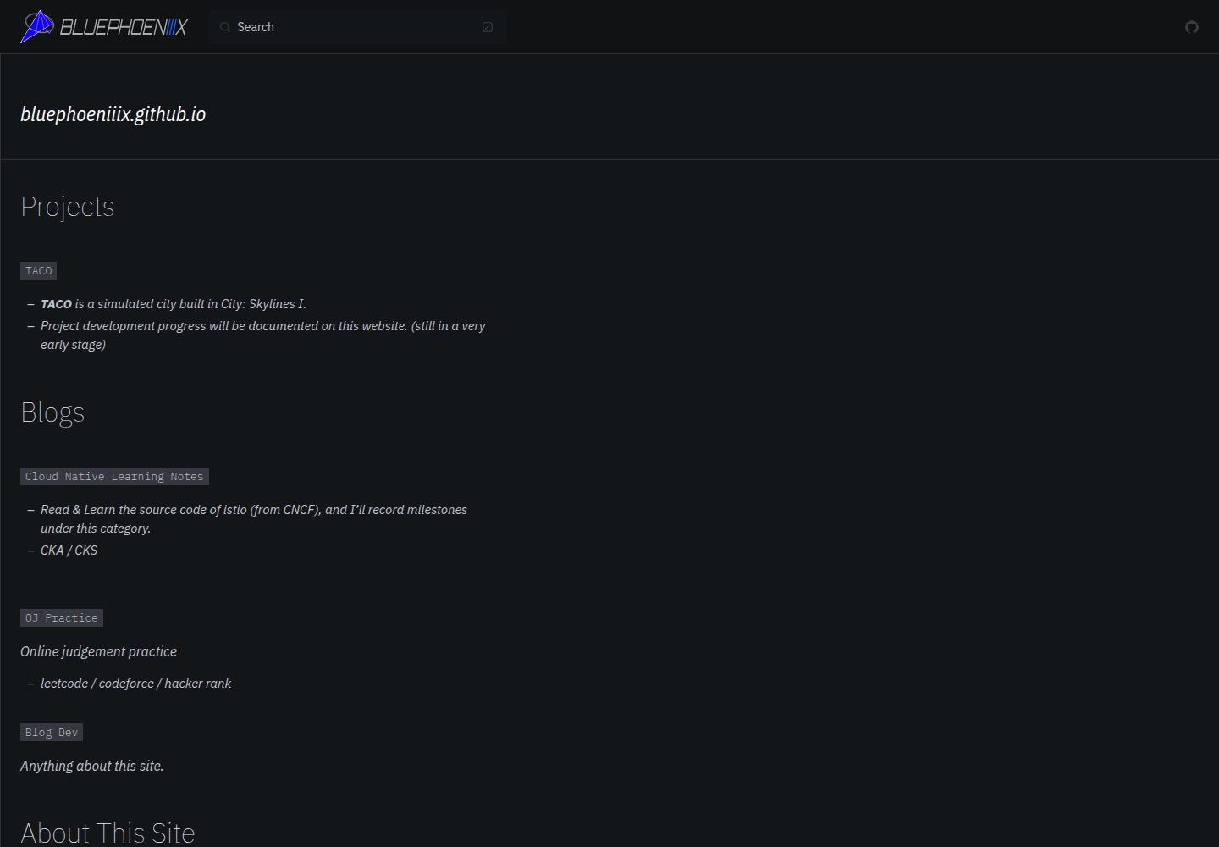Click the Blogs heading
Viewport: 1219px width, 847px height.
tap(52, 412)
